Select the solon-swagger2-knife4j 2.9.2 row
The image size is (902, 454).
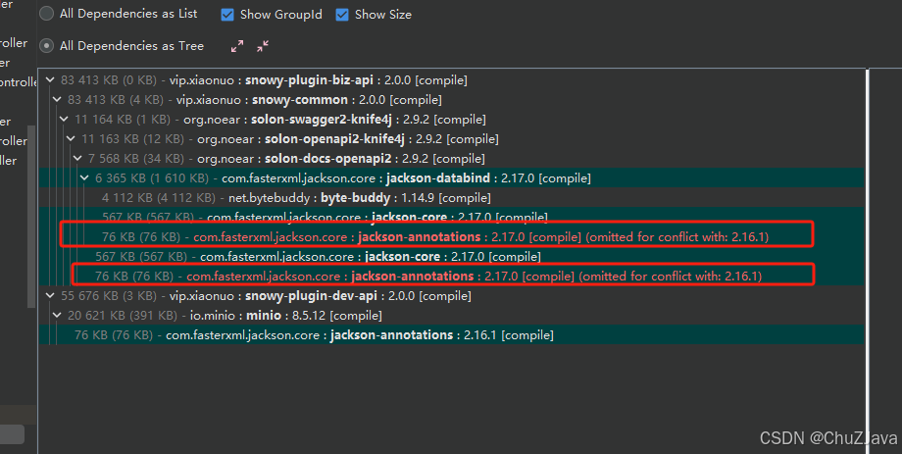(452, 119)
